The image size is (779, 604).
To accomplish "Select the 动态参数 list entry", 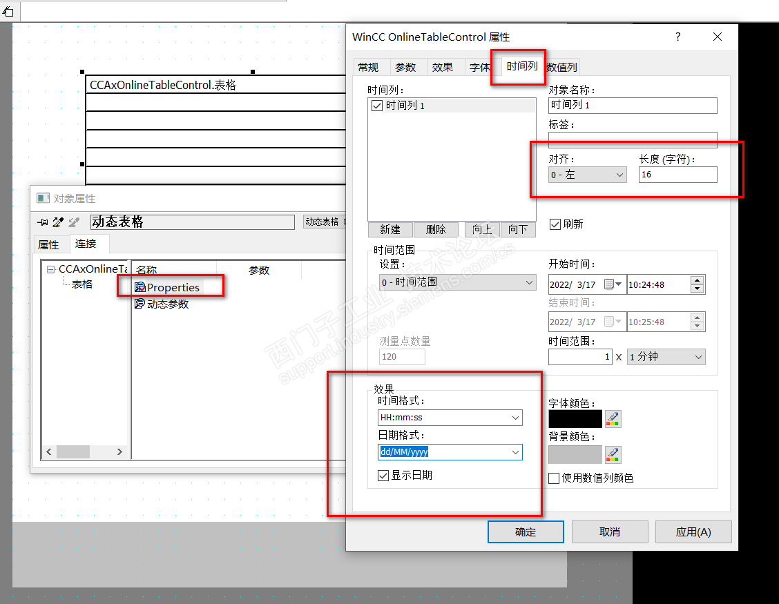I will 168,304.
